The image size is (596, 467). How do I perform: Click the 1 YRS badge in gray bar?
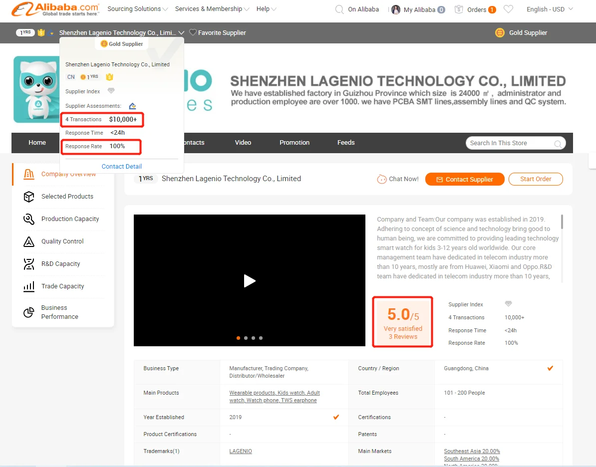[x=25, y=32]
